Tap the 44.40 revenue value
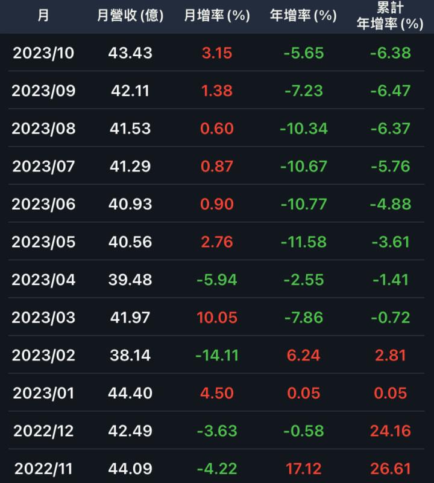This screenshot has height=483, width=434. [130, 393]
